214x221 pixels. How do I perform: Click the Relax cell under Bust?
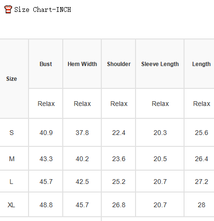click(46, 104)
